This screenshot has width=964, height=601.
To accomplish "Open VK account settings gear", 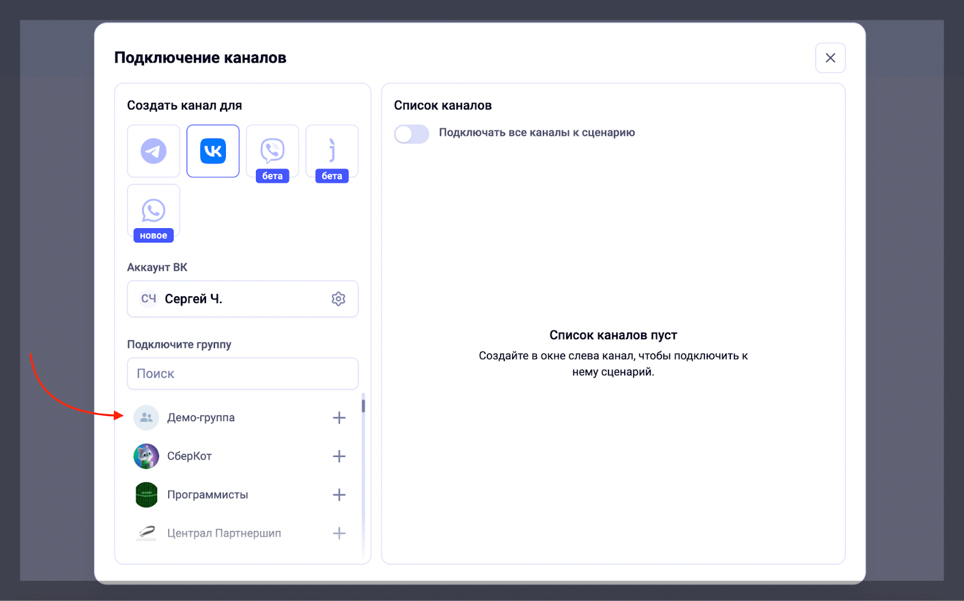I will coord(339,299).
